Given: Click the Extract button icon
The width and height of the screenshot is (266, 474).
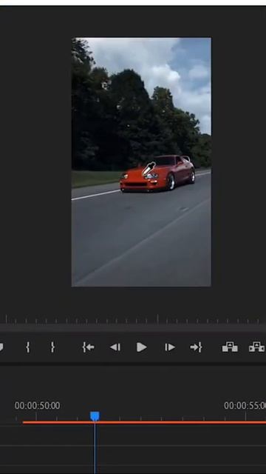Looking at the screenshot, I should (x=257, y=347).
